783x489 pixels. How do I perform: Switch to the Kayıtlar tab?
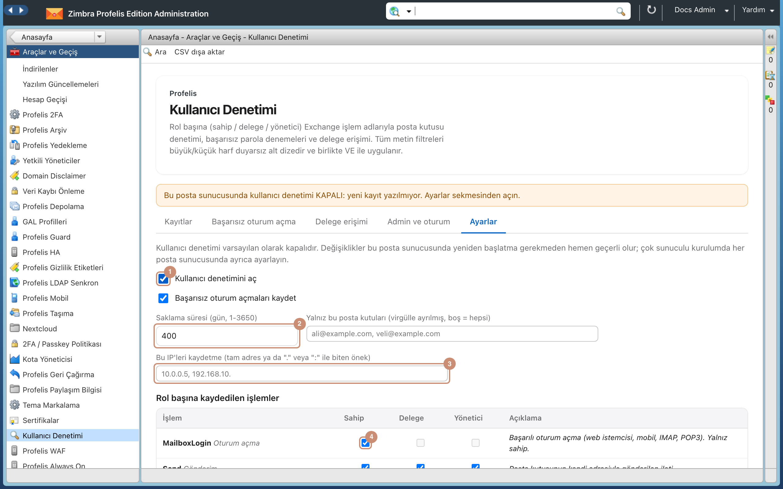point(178,222)
